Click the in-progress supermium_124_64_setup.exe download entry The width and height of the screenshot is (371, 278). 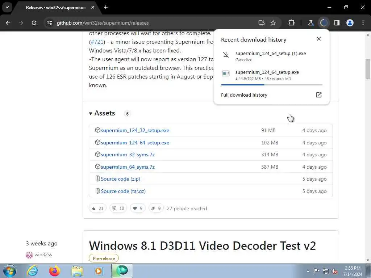(x=271, y=75)
